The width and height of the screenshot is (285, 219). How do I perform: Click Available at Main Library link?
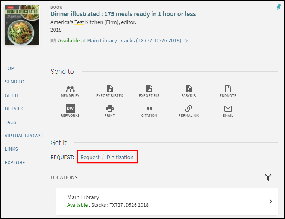[87, 40]
